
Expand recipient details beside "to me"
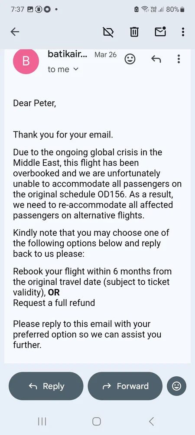click(x=76, y=69)
